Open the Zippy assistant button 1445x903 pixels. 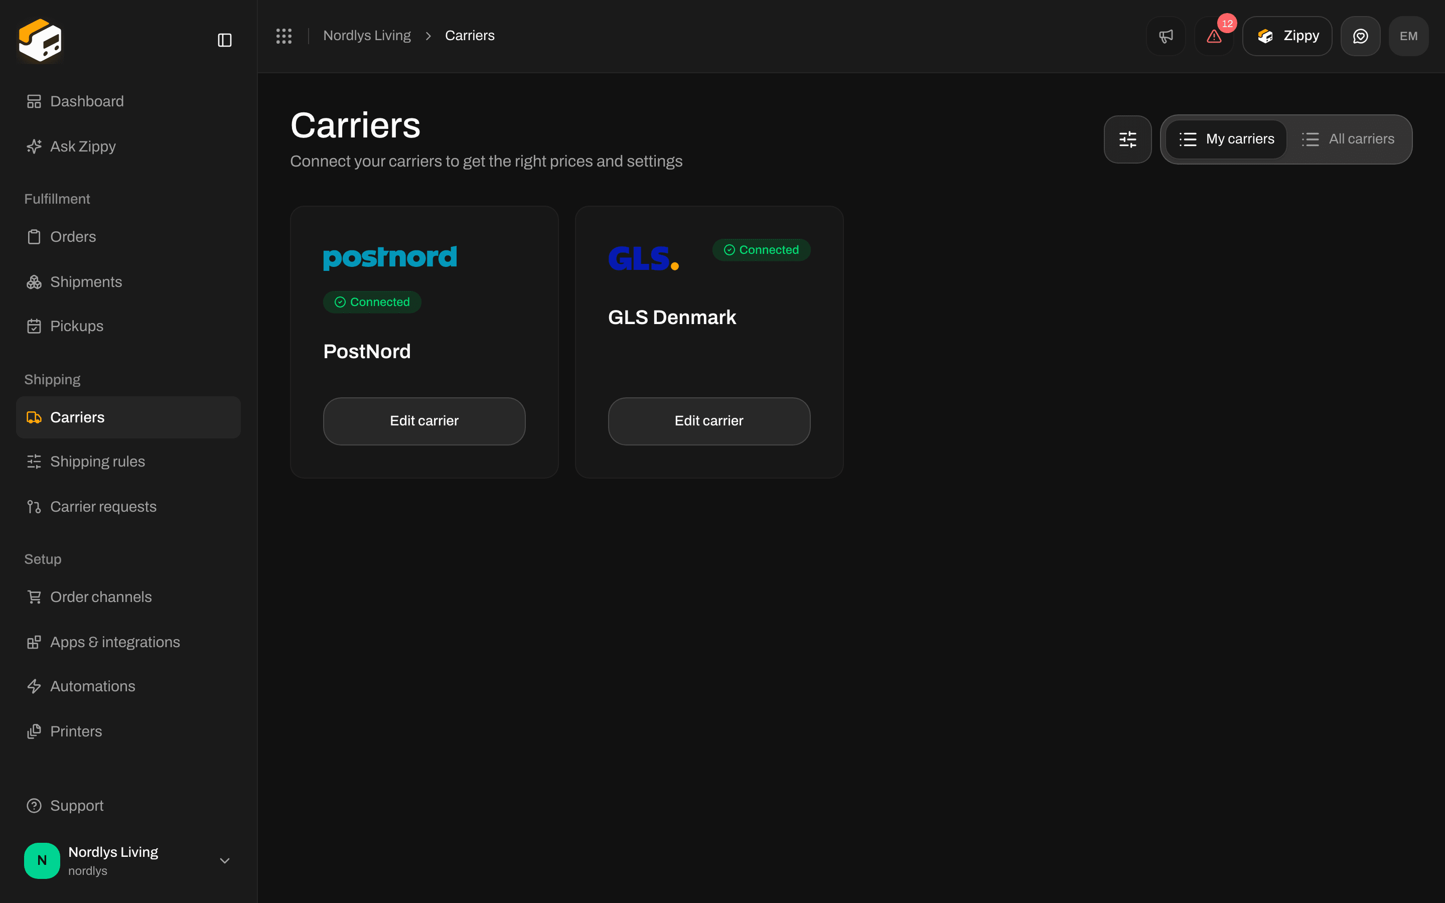(x=1287, y=36)
